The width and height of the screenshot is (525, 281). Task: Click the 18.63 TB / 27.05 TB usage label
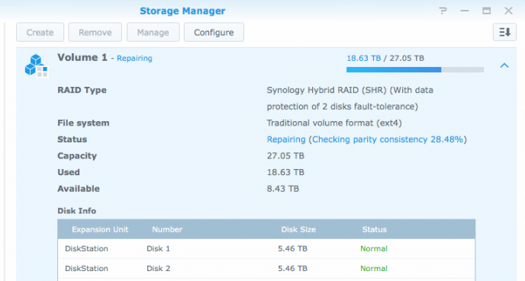coord(385,58)
